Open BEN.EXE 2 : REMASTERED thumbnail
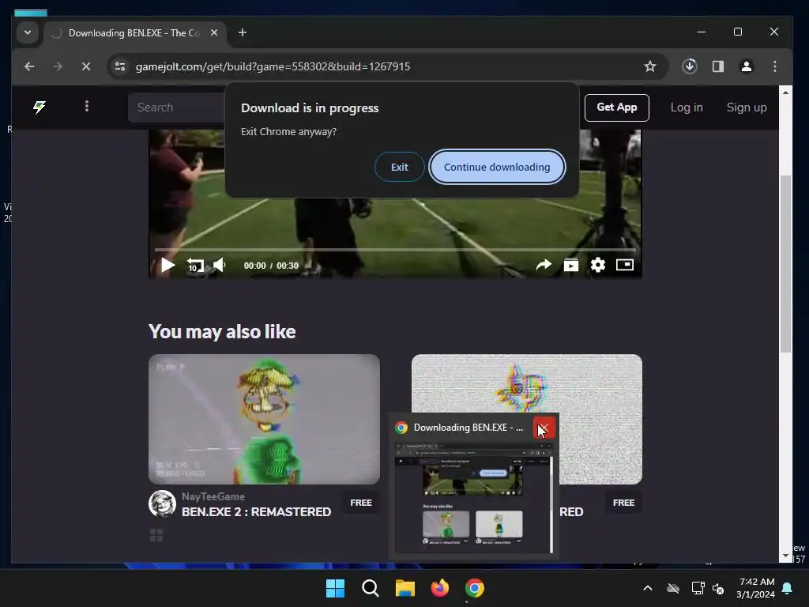 pyautogui.click(x=264, y=419)
